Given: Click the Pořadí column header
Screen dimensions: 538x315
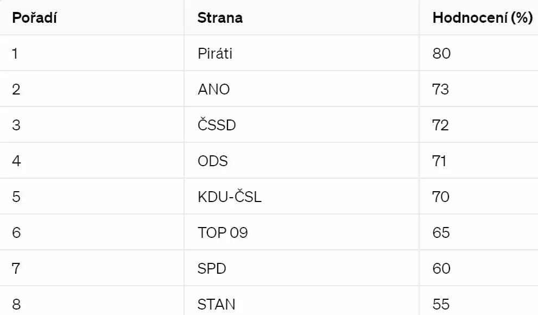Looking at the screenshot, I should click(34, 18).
